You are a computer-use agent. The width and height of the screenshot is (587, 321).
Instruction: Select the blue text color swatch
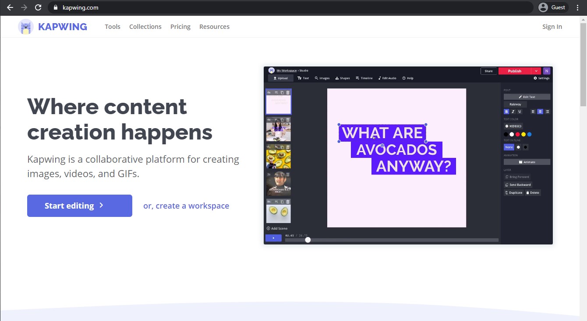(529, 134)
